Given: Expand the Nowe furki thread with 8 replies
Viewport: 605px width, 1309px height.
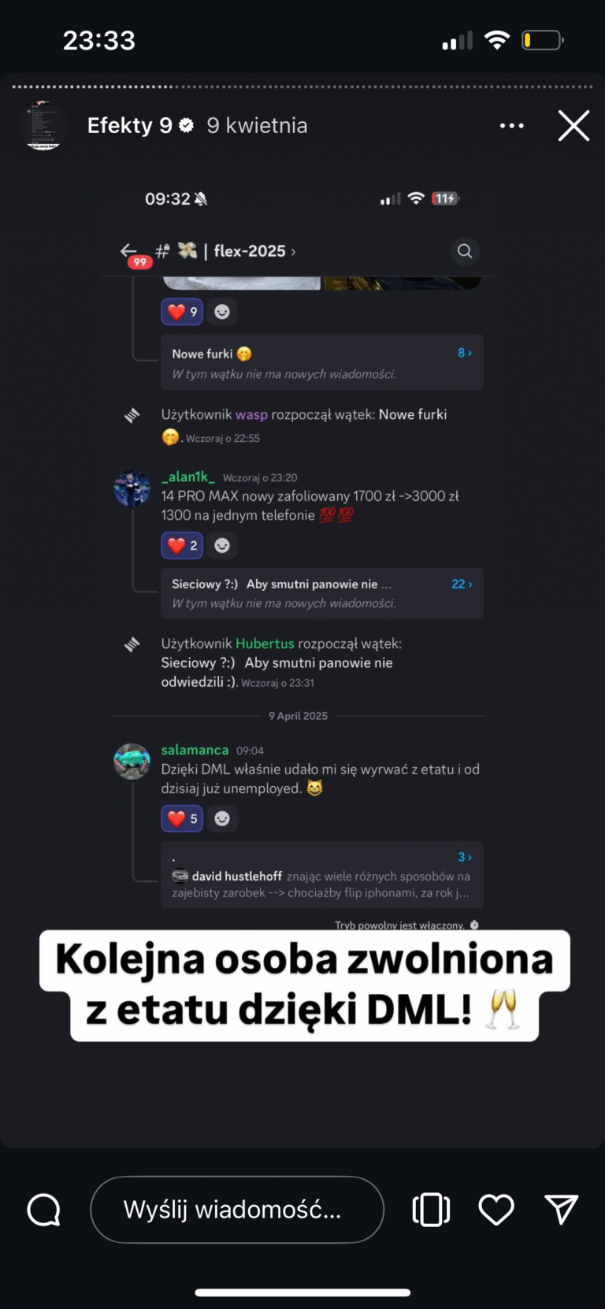Looking at the screenshot, I should (322, 362).
